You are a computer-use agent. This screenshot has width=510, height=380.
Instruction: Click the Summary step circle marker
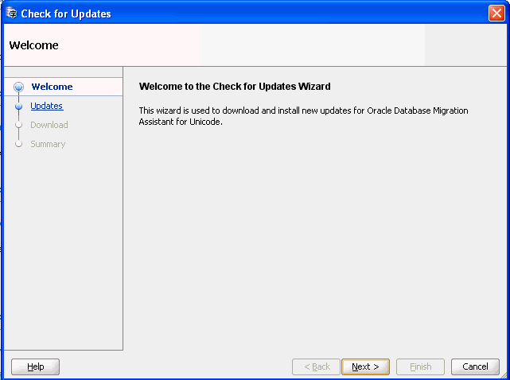[19, 144]
